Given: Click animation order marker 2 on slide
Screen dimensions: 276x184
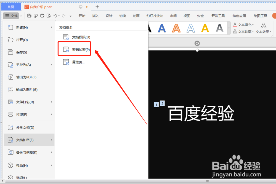Looking at the screenshot, I should [x=162, y=103].
